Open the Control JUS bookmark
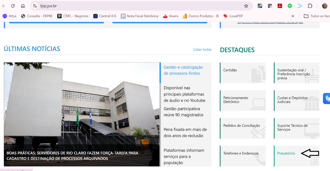Image resolution: width=330 pixels, height=171 pixels. [105, 16]
